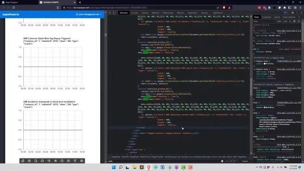Expand the t-Region-buttons--bottom div node
The height and width of the screenshot is (171, 304).
click(x=133, y=133)
